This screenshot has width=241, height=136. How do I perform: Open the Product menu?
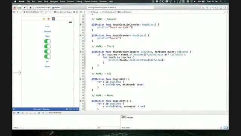click(71, 2)
